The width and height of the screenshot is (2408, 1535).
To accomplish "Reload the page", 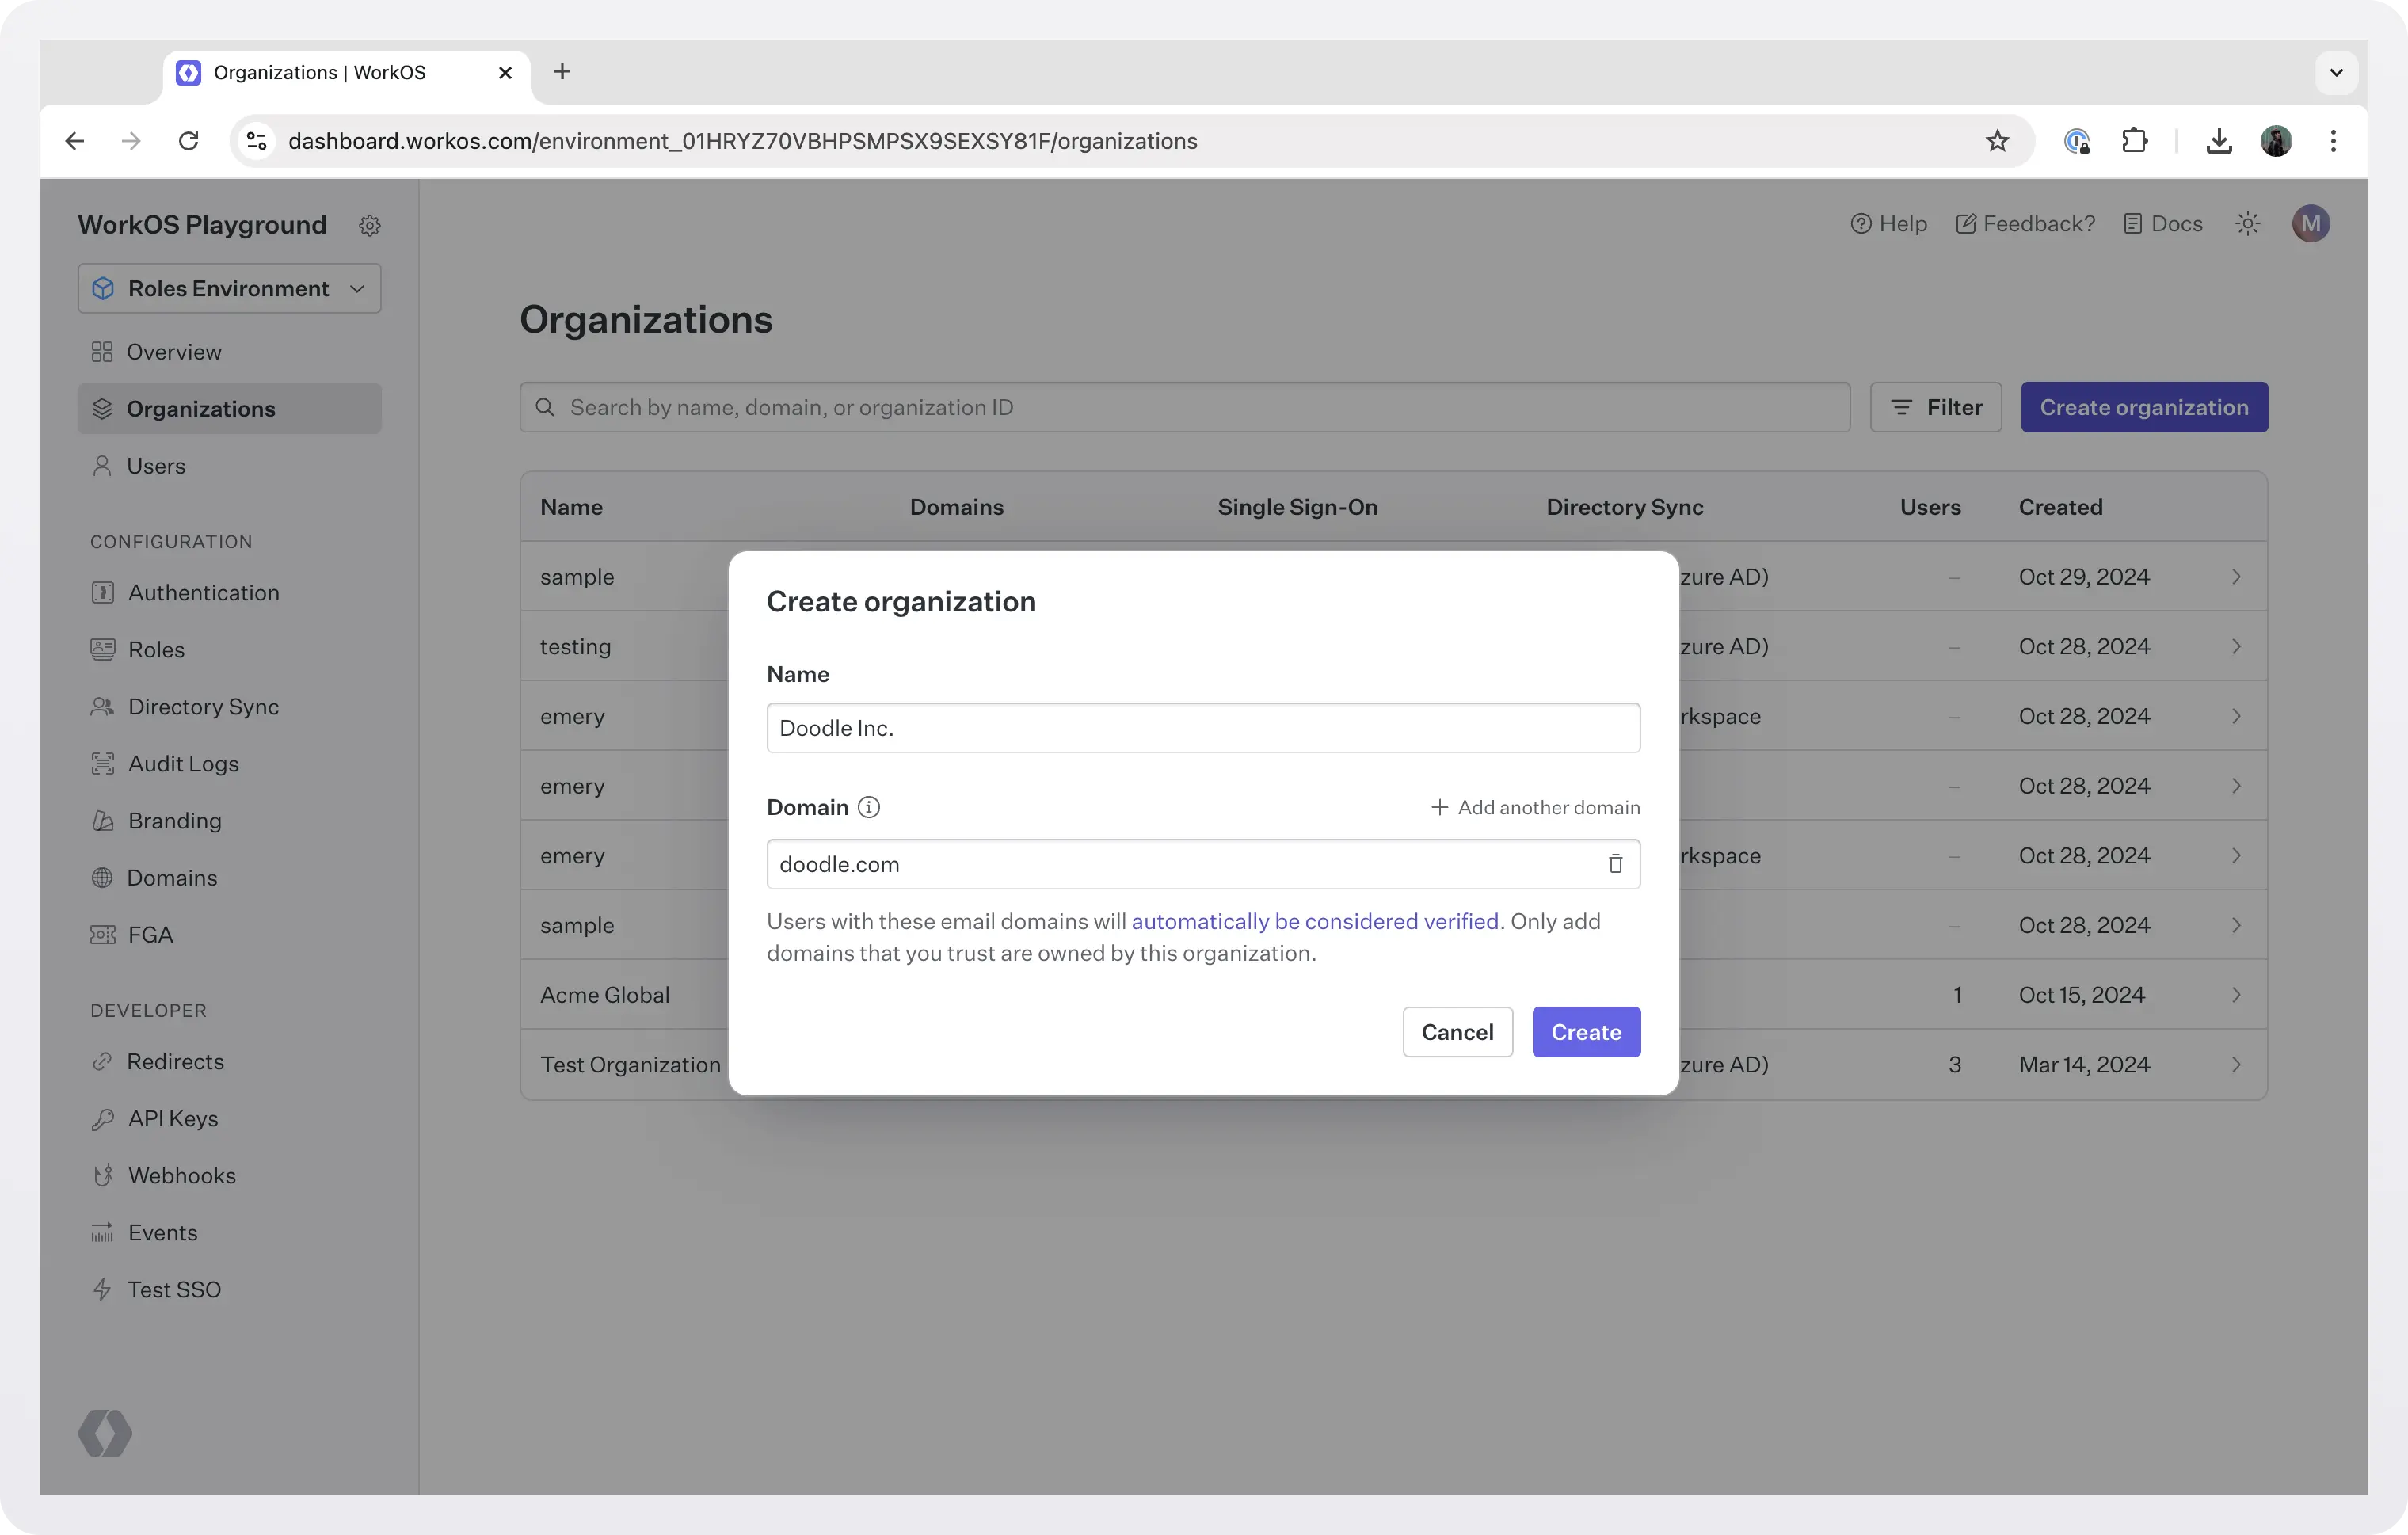I will [x=188, y=141].
